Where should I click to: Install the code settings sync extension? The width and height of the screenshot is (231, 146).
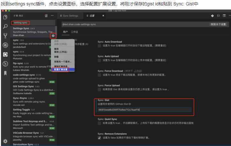click(52, 82)
